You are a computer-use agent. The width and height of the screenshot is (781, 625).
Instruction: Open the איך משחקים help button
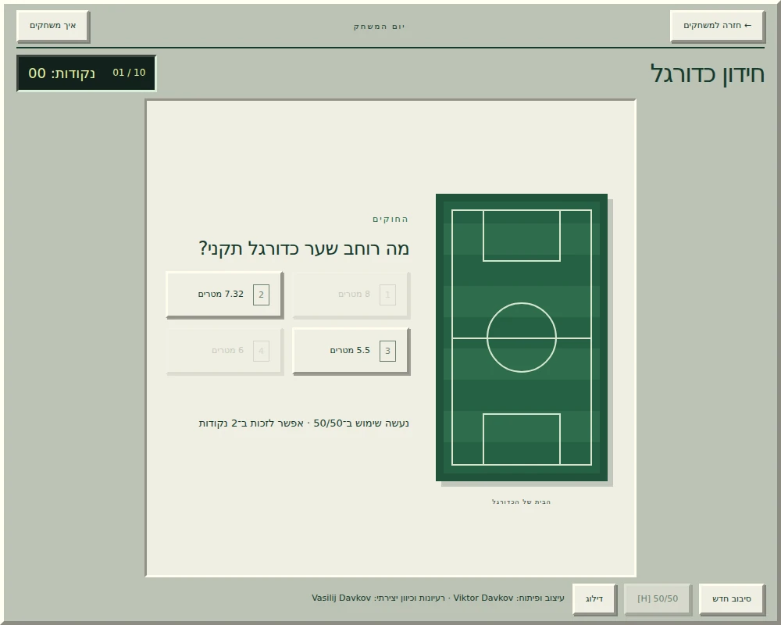pos(53,26)
